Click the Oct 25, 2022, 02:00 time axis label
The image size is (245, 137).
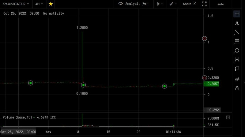click(18, 132)
